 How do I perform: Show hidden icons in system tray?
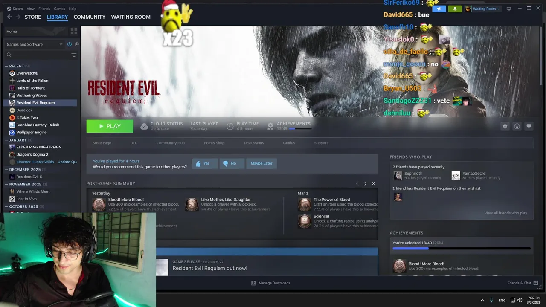click(x=482, y=300)
